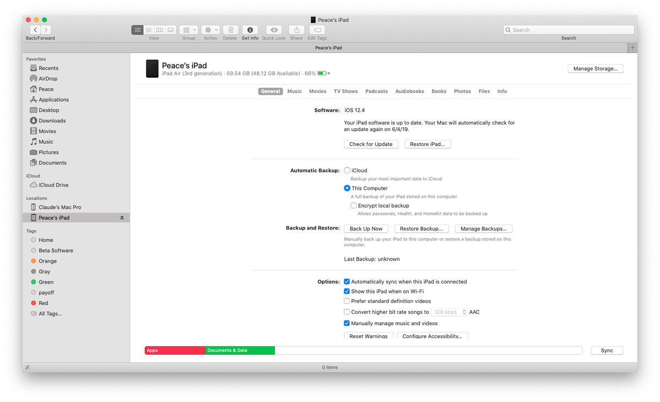Open the 128 kbps bit rate dropdown
The image size is (660, 402).
coord(449,312)
